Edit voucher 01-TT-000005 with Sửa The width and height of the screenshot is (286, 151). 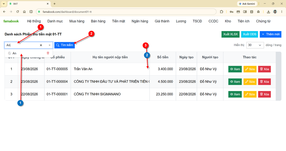coord(250,69)
